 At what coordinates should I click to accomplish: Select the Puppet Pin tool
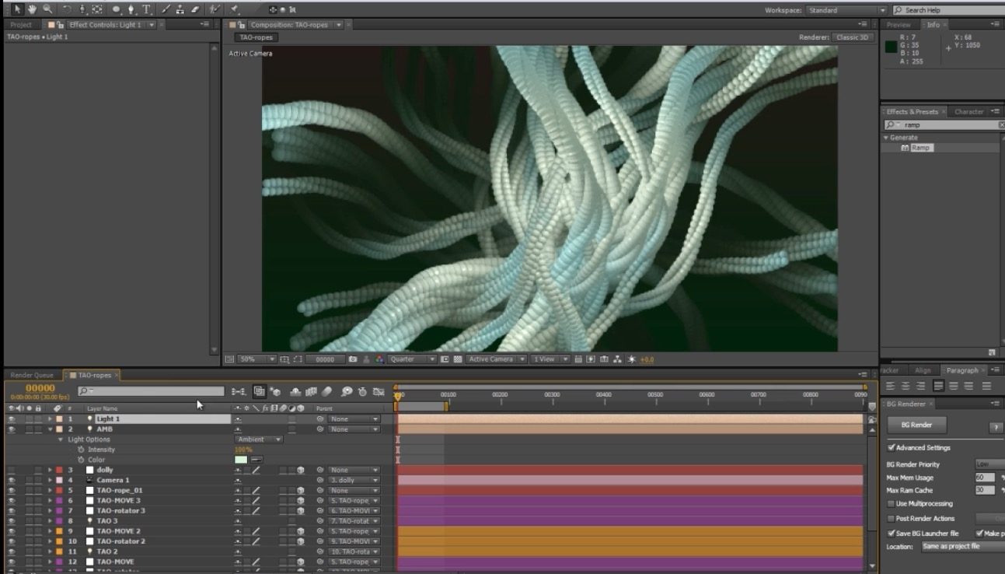point(235,9)
